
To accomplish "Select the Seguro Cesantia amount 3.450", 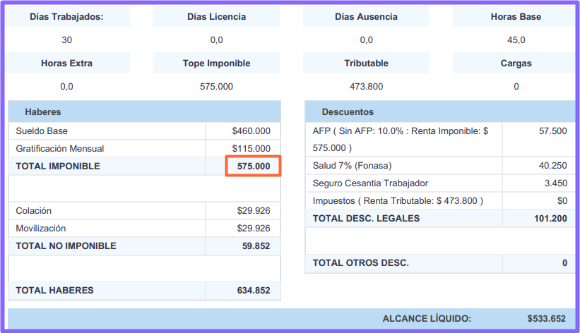I will coord(555,183).
